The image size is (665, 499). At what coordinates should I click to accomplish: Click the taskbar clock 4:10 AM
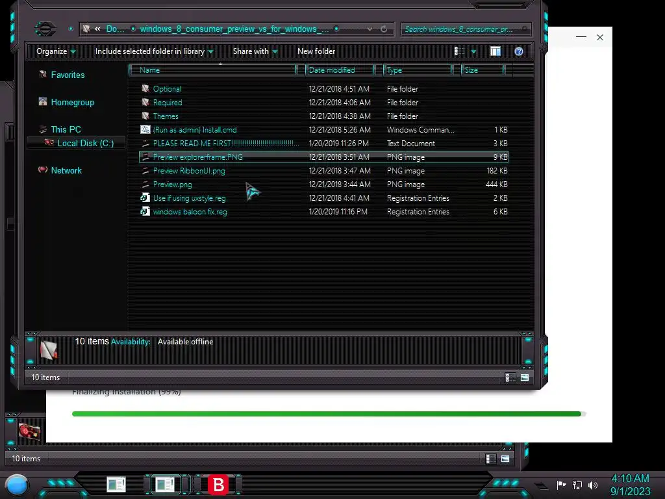click(x=630, y=479)
